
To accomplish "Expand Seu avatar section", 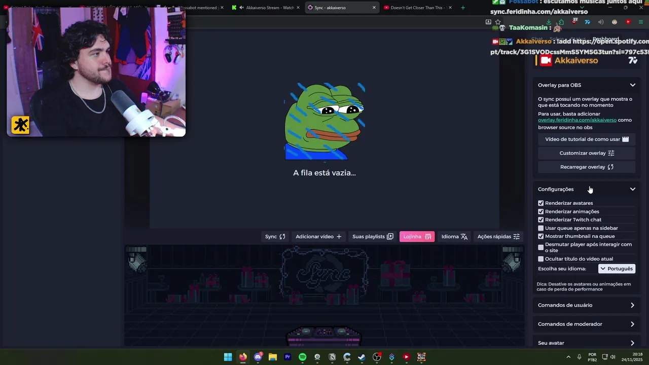I will (x=587, y=343).
